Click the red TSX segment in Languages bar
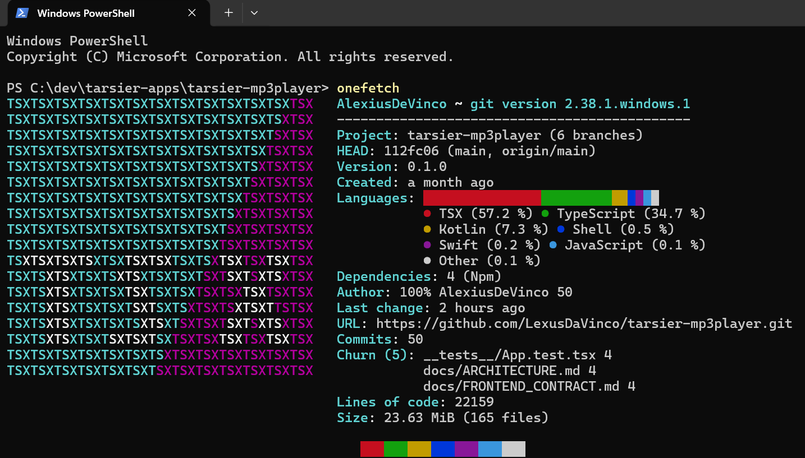Viewport: 805px width, 458px height. click(x=482, y=198)
